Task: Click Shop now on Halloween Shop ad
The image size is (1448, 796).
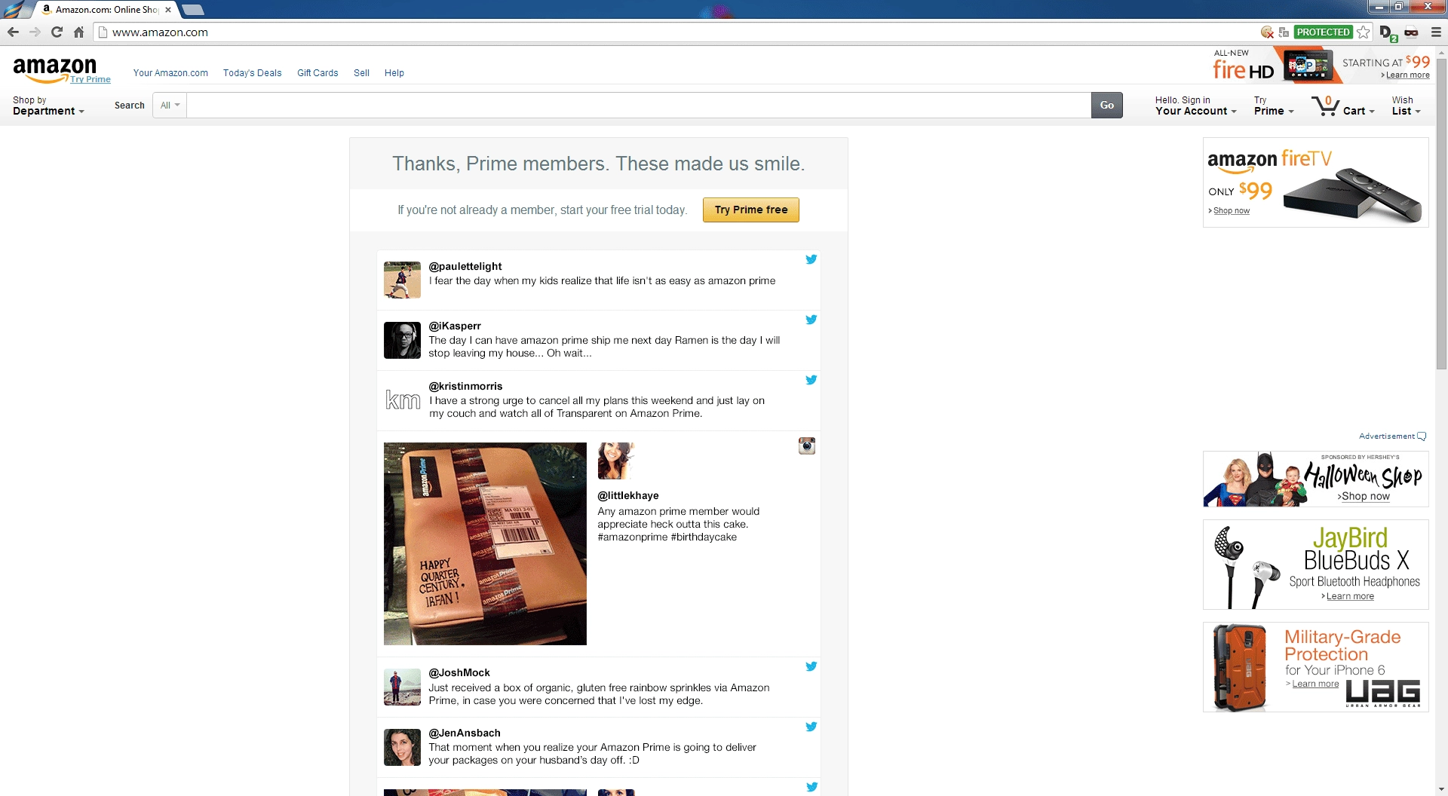Action: (x=1365, y=496)
